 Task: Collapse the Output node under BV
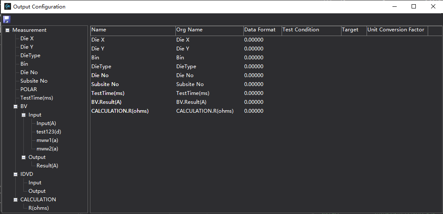coord(24,157)
